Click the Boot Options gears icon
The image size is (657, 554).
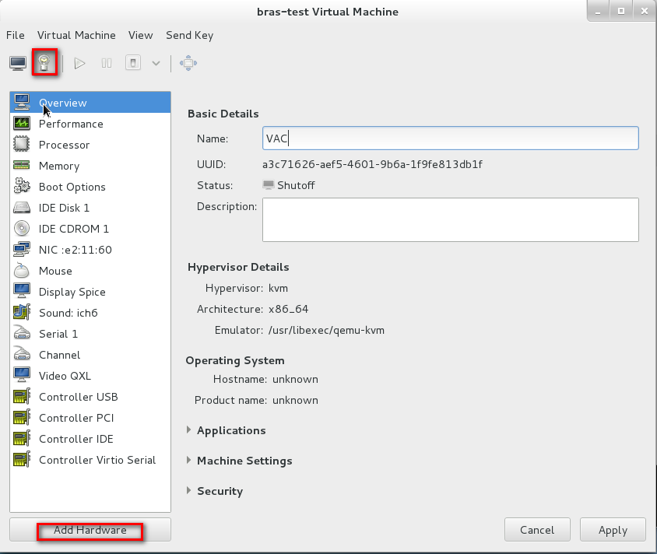point(22,186)
